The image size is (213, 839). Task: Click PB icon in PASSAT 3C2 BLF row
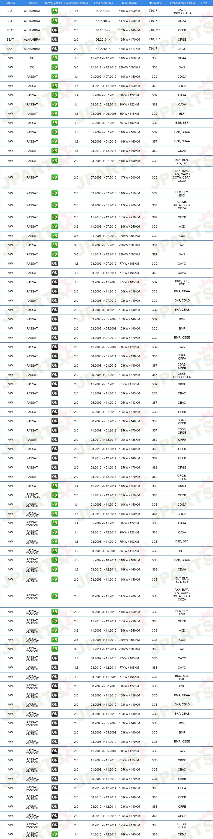pos(55,114)
